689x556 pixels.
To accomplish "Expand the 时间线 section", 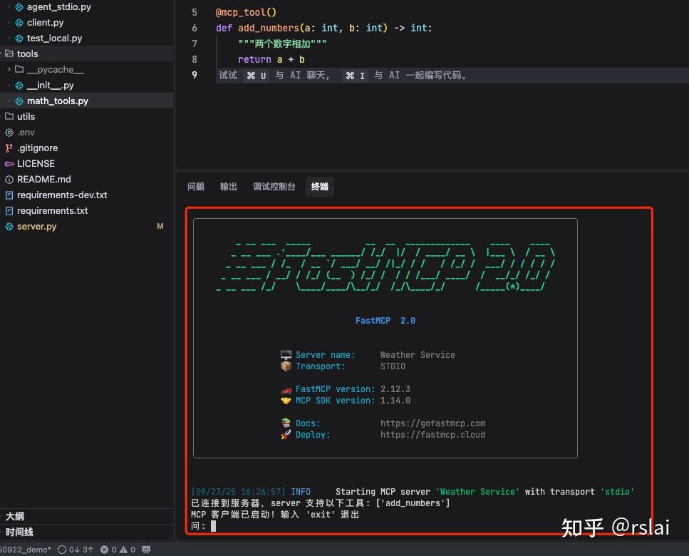I will (19, 532).
